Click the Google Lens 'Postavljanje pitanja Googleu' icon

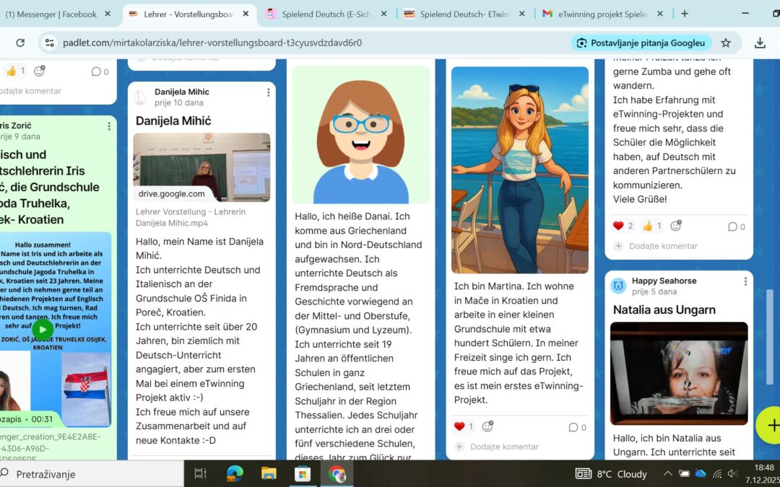point(582,43)
